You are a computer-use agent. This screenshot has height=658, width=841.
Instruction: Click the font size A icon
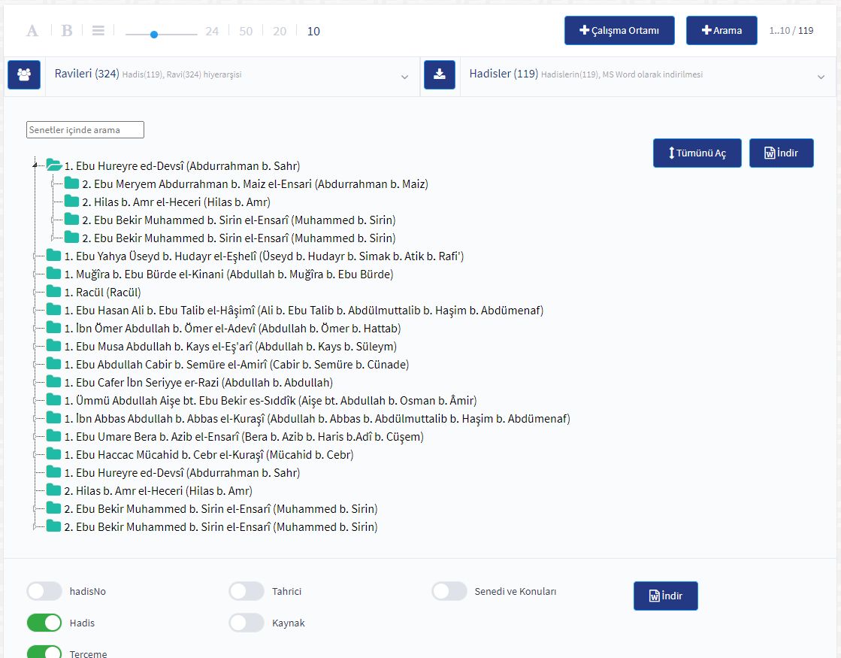coord(32,31)
